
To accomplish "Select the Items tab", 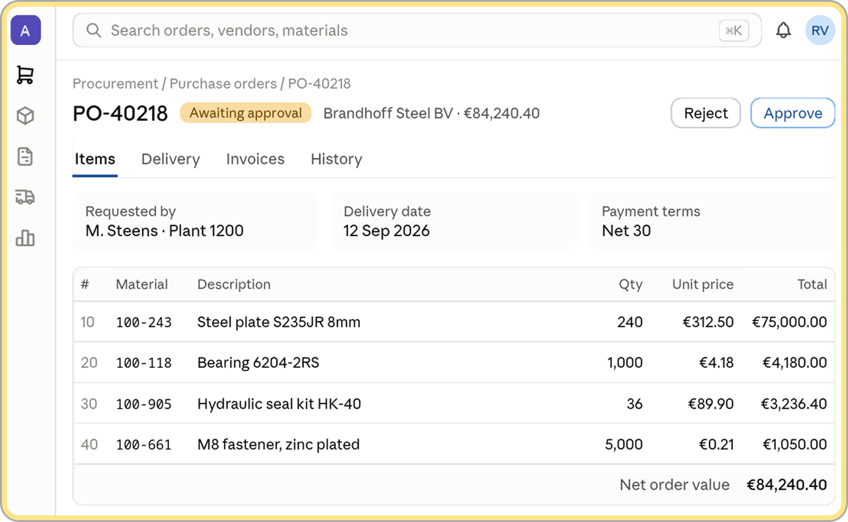I will coord(95,159).
